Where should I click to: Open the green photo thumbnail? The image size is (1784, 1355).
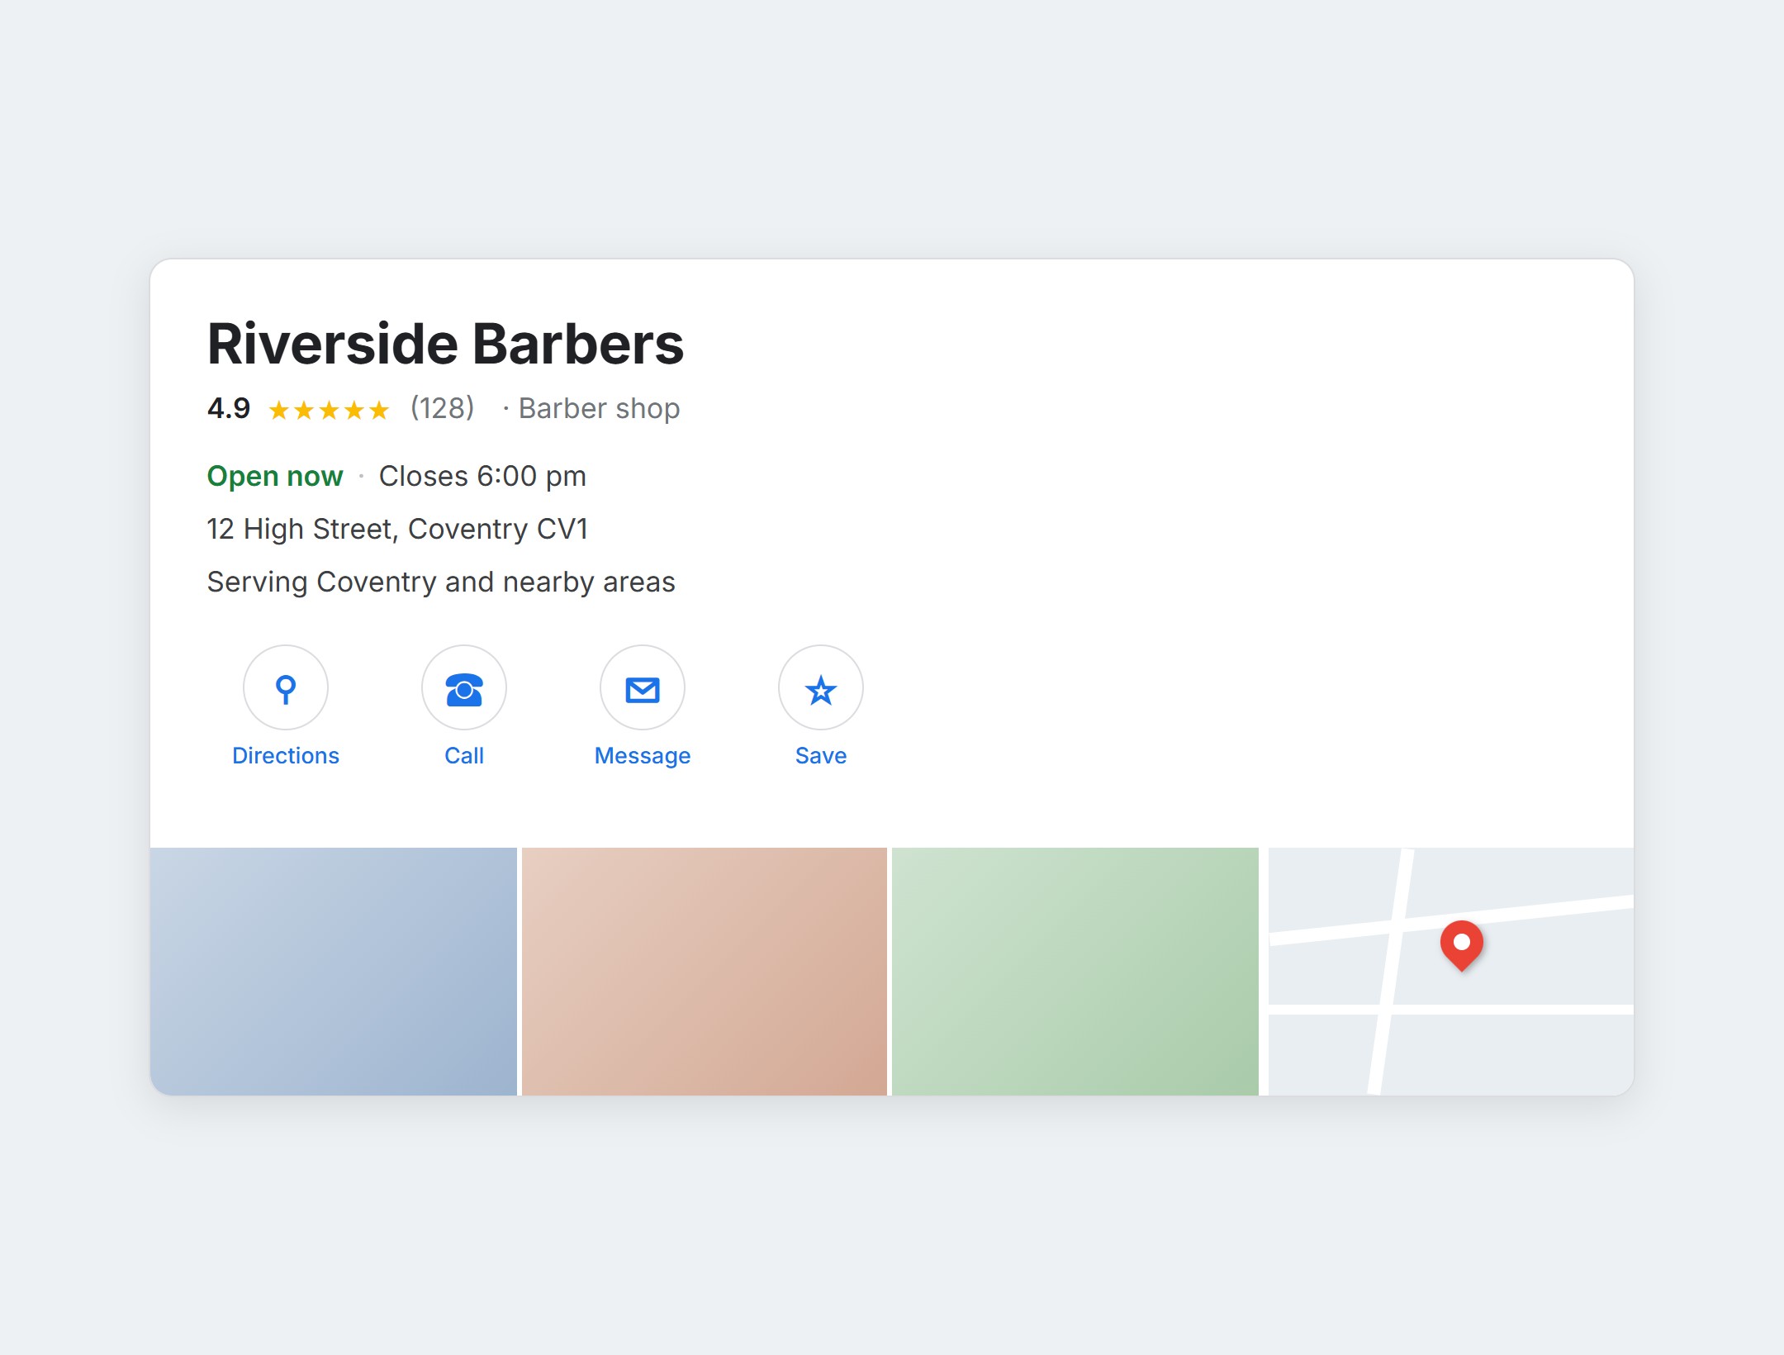click(x=1075, y=972)
